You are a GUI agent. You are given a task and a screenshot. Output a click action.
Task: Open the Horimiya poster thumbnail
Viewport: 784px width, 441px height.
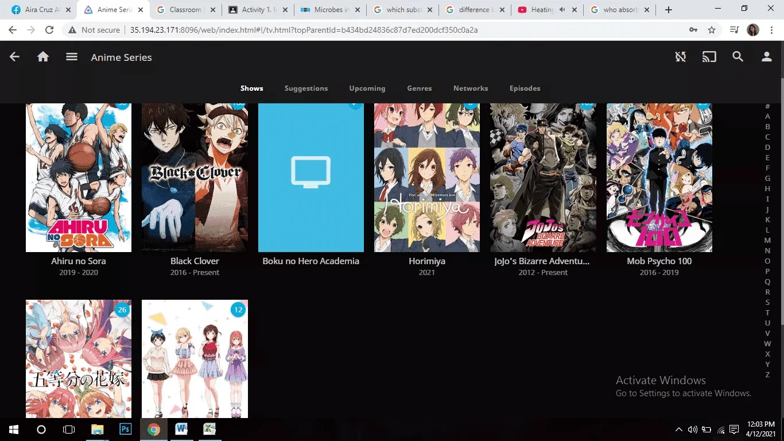(427, 177)
